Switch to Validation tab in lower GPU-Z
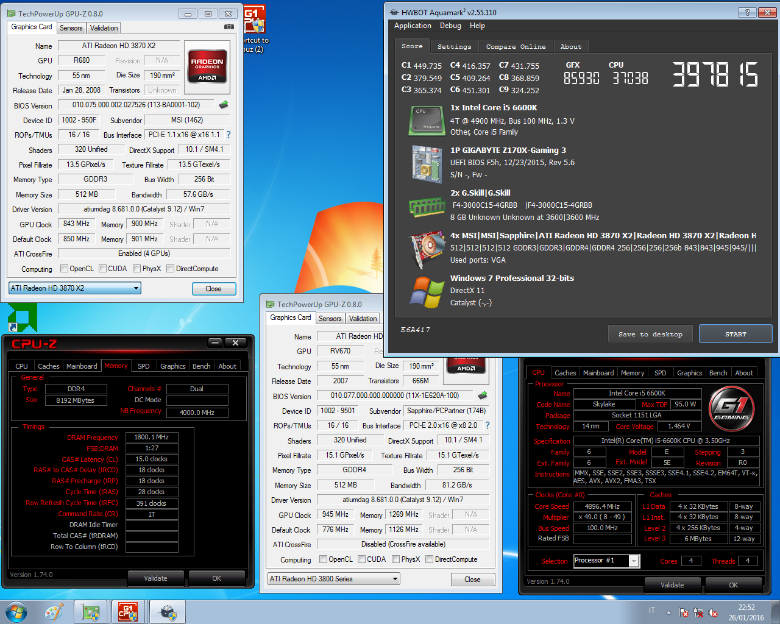This screenshot has width=780, height=624. pos(363,319)
